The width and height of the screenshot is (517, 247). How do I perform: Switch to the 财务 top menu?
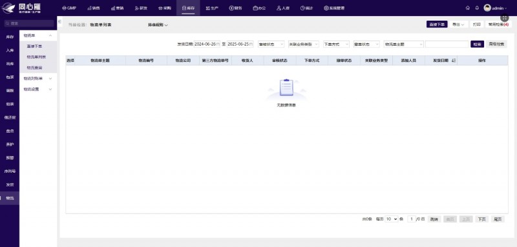coord(235,8)
